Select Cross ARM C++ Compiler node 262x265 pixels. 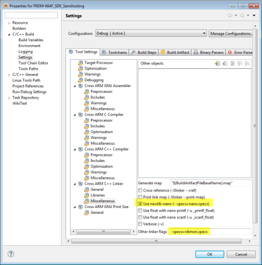point(106,149)
